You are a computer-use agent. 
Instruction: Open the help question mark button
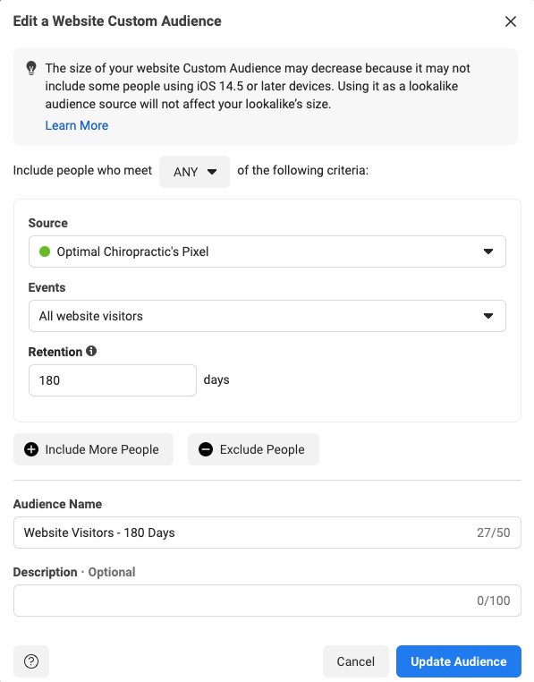(x=31, y=661)
